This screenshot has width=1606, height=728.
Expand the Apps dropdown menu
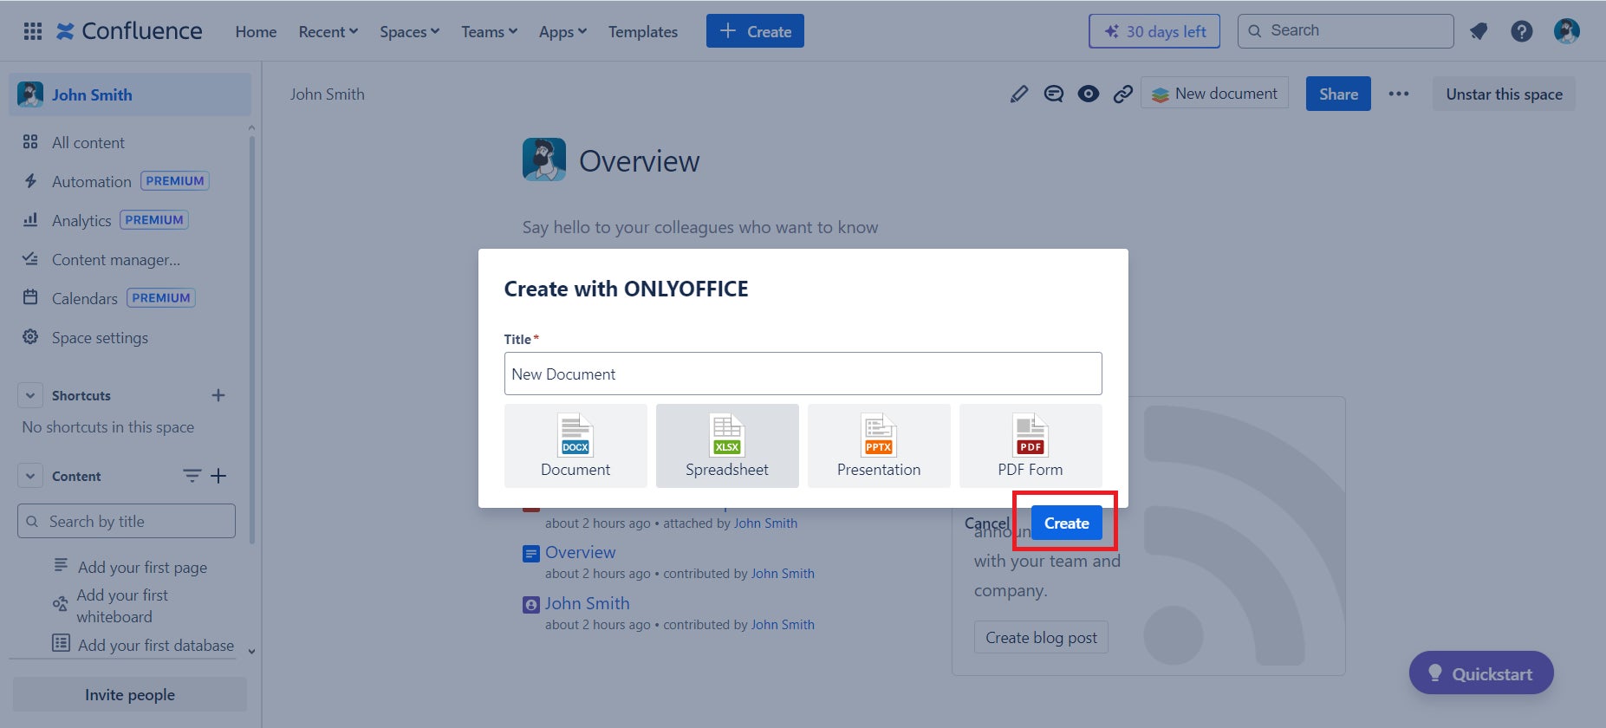pos(562,32)
